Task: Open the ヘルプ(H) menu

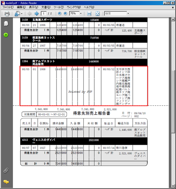Action: point(89,7)
